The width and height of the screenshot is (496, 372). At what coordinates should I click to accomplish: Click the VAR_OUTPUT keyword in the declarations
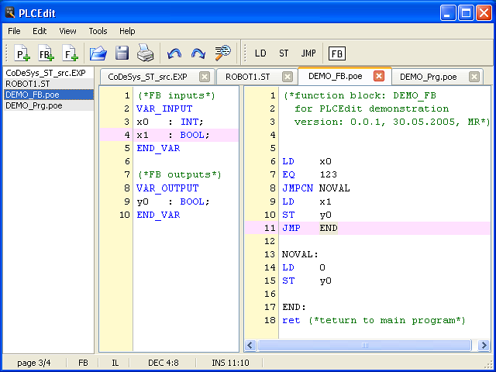pos(167,188)
